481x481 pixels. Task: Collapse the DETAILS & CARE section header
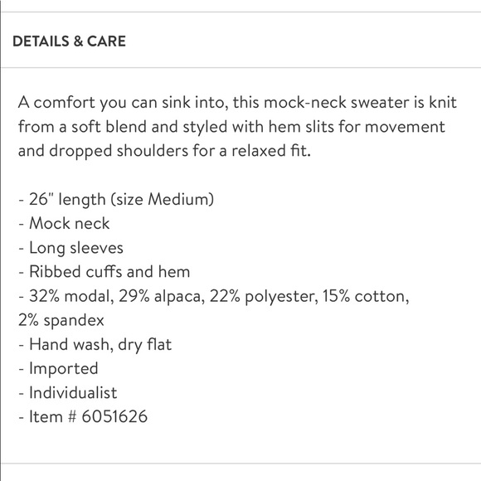coord(241,40)
